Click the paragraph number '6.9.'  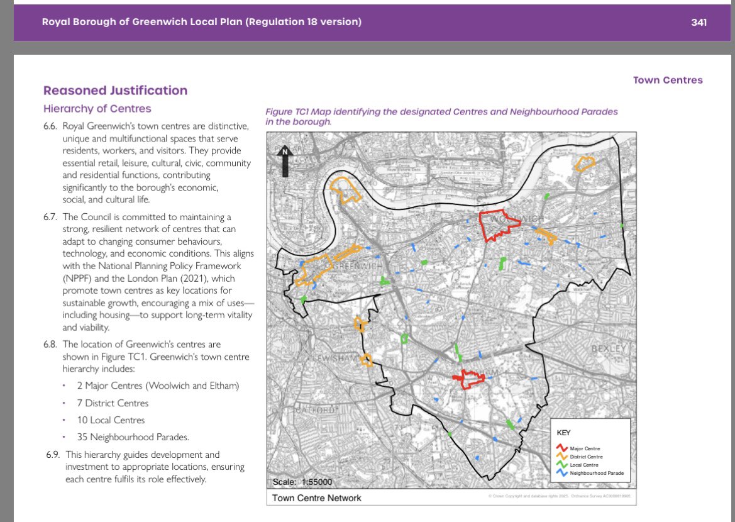[53, 455]
